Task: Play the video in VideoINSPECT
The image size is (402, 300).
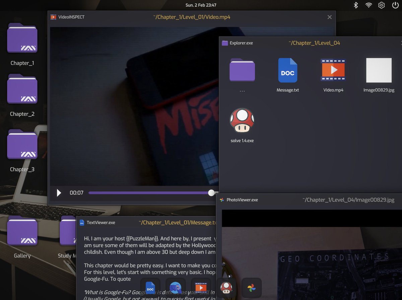Action: (59, 193)
